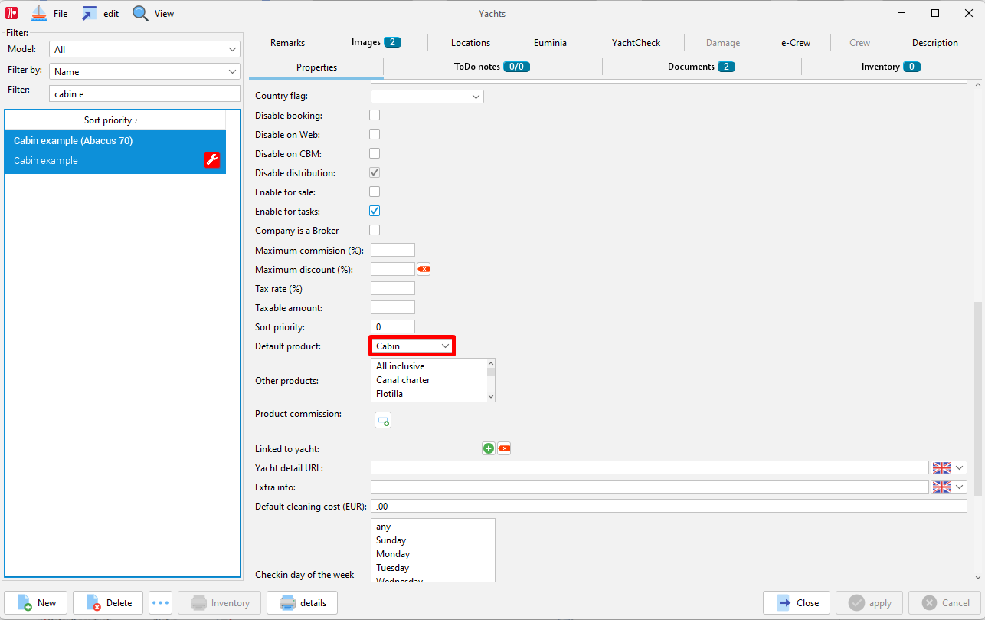The image size is (985, 620).
Task: Click the Default cleaning cost field
Action: pyautogui.click(x=669, y=506)
